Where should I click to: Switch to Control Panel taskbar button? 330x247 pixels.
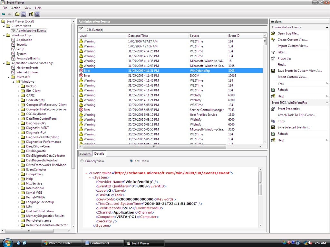coord(103,243)
